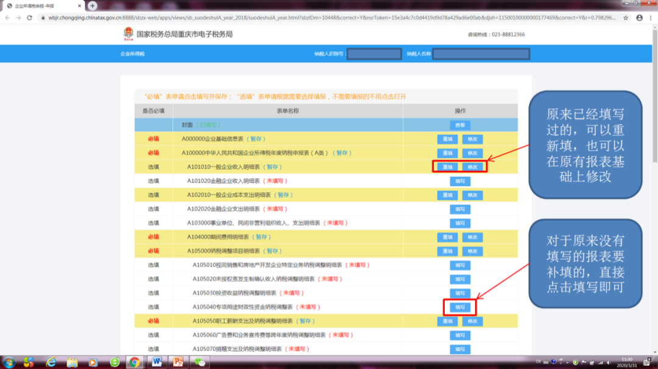Click 填写 for A105030投资收益纳税调整明细表
The width and height of the screenshot is (658, 369).
[x=460, y=293]
